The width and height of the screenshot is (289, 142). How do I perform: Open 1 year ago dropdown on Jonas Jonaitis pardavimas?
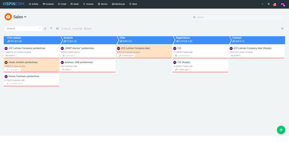coord(13,69)
